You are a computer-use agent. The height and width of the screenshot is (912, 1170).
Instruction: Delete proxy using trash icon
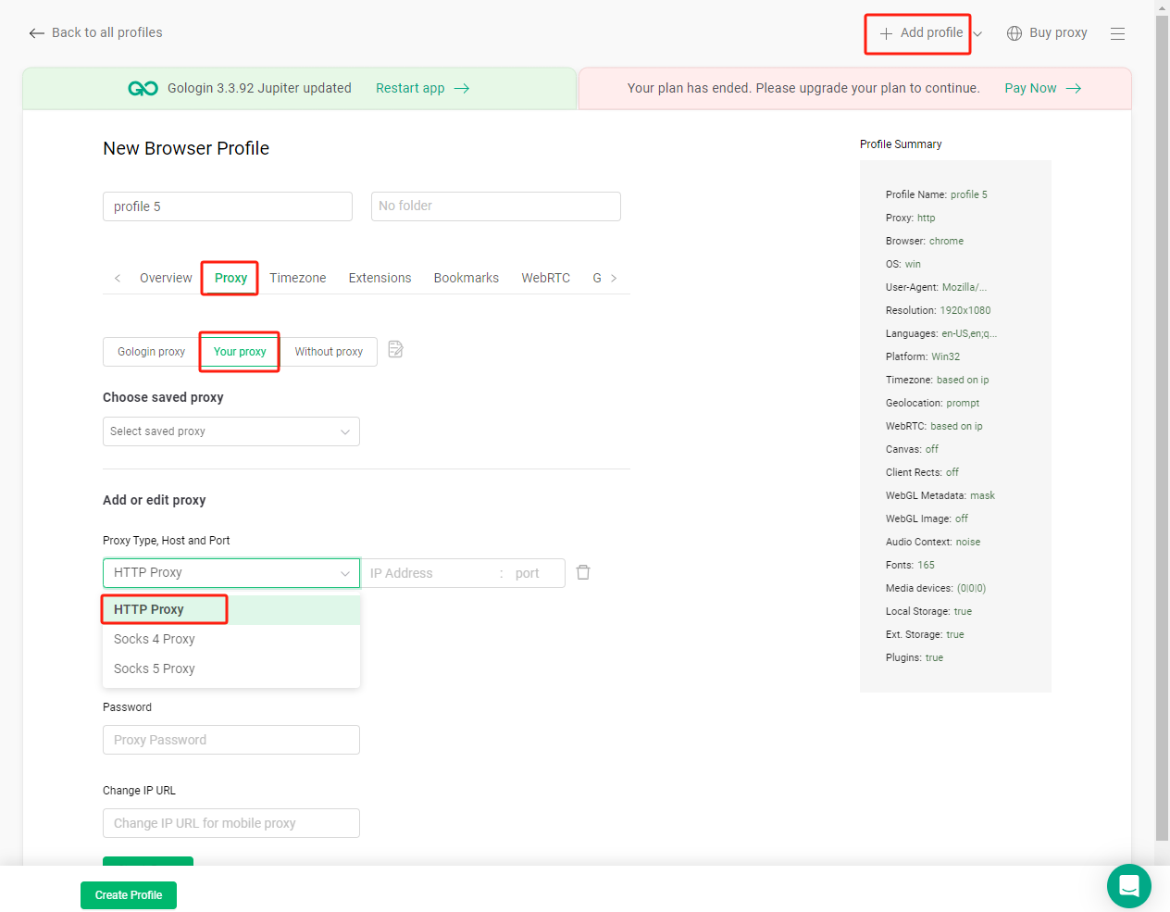click(x=583, y=572)
